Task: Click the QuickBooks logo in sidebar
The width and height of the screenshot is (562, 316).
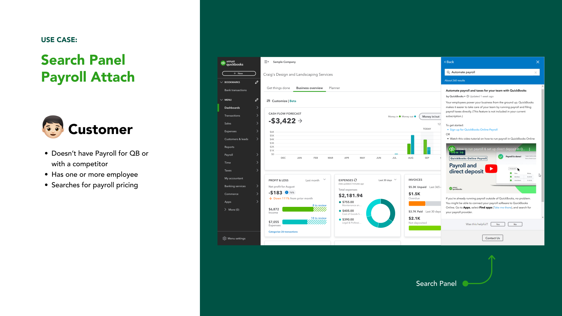Action: [232, 63]
